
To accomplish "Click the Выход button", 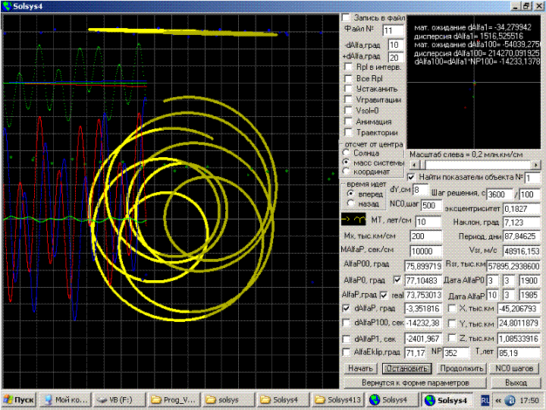I will point(516,383).
